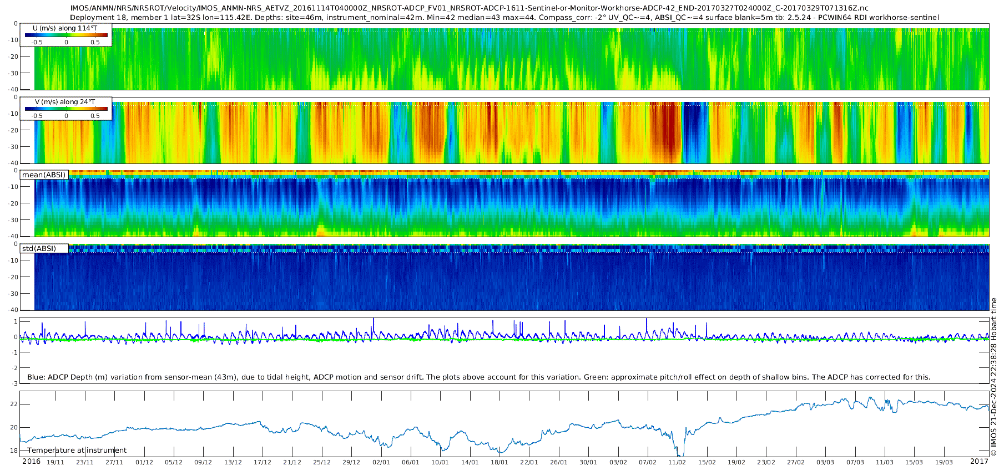Click the 22 tick on temperature axis

point(14,405)
